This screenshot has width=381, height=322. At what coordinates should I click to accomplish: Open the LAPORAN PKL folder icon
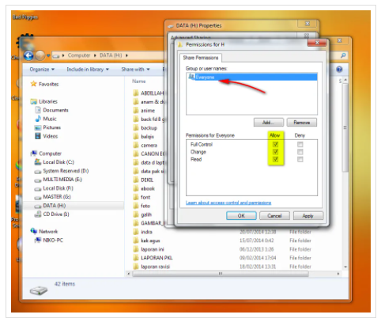click(x=136, y=258)
